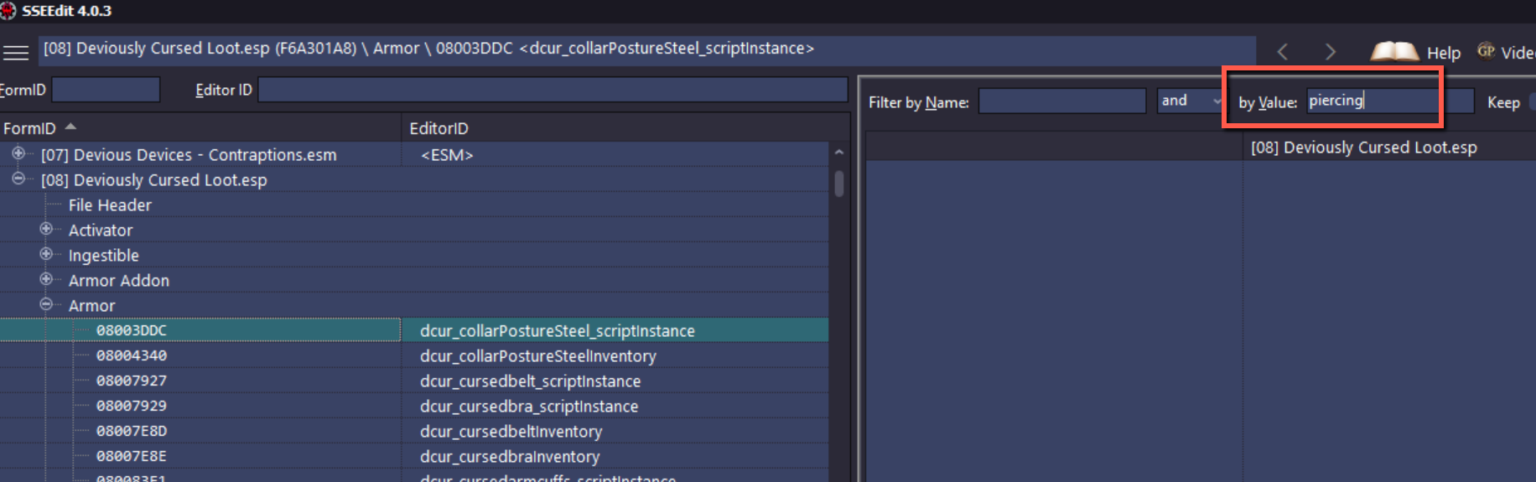Go back with the left arrow
Screen dimensions: 1536x482
pyautogui.click(x=1283, y=52)
